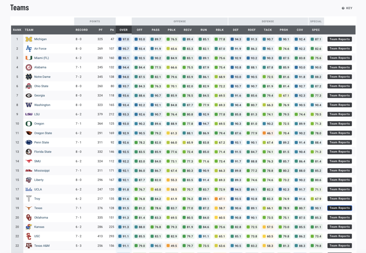Sort table by the COV column
Screen dimensions: 366x253
[300, 30]
